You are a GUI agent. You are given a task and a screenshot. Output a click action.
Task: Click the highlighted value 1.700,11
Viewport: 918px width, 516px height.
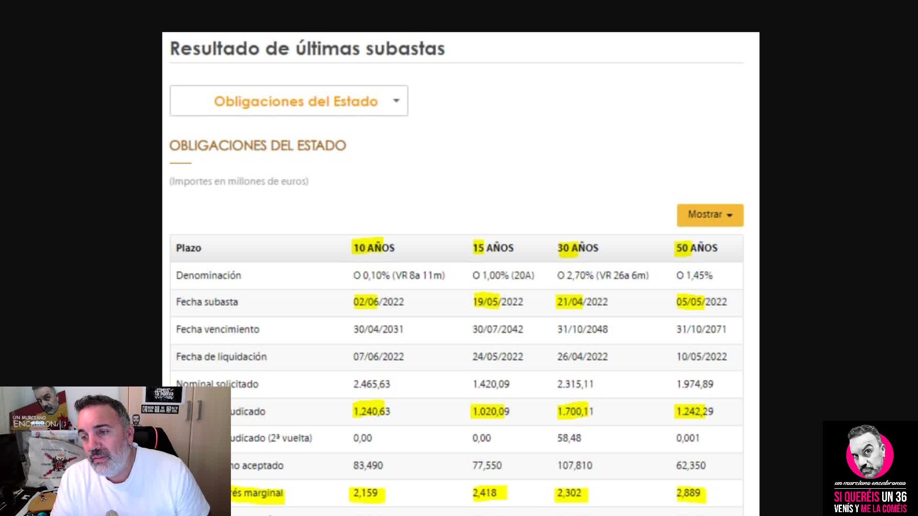(x=575, y=411)
